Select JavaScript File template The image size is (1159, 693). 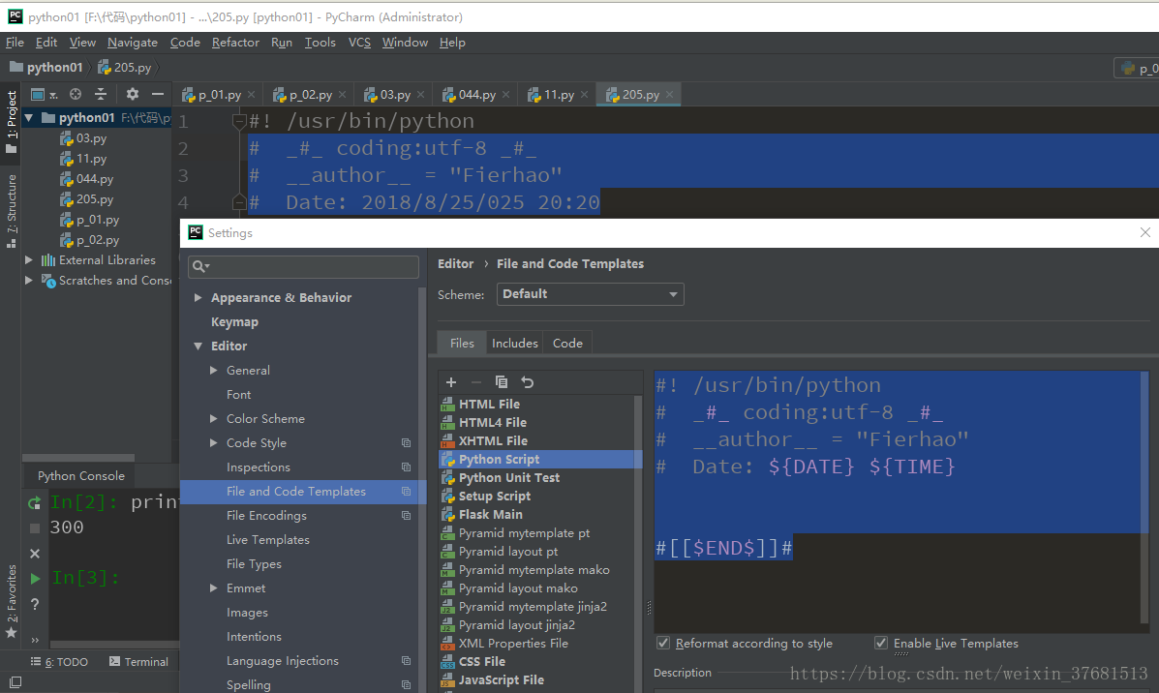click(x=502, y=679)
